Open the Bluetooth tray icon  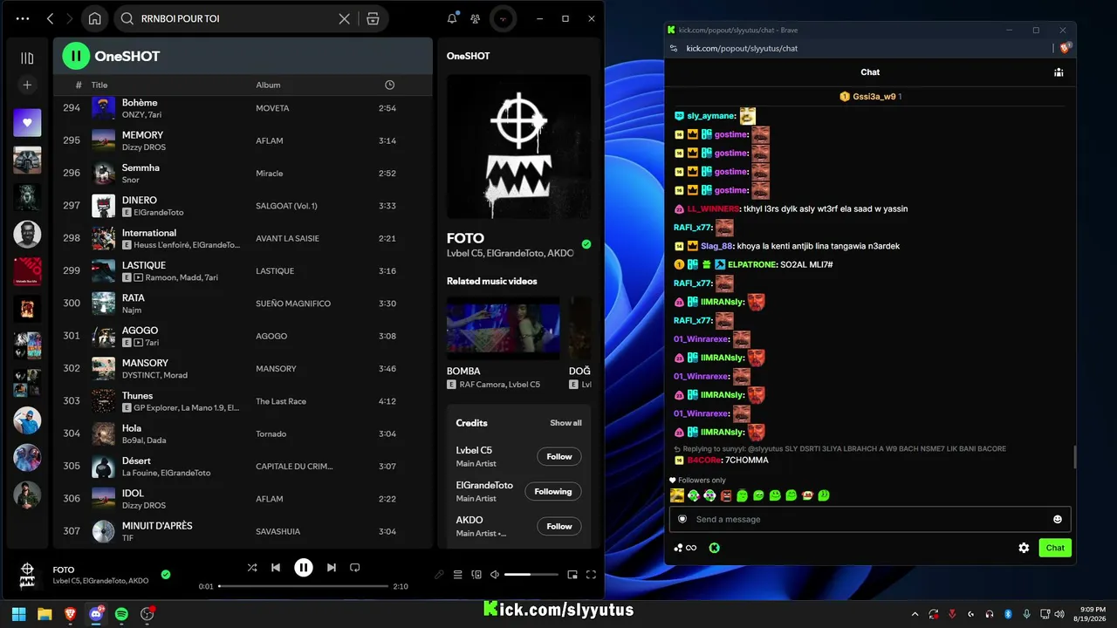[1008, 614]
